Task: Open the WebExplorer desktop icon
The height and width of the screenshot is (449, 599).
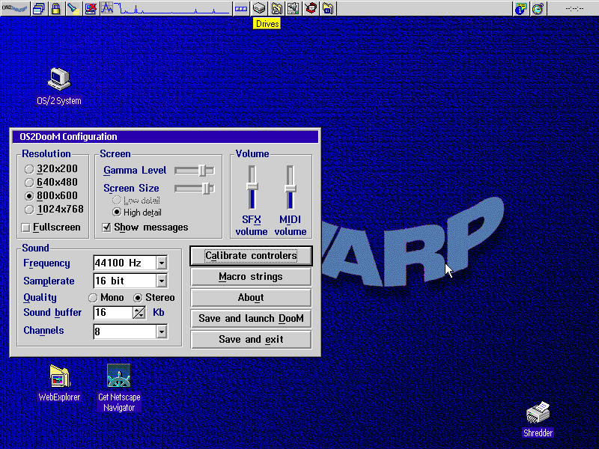Action: point(59,375)
